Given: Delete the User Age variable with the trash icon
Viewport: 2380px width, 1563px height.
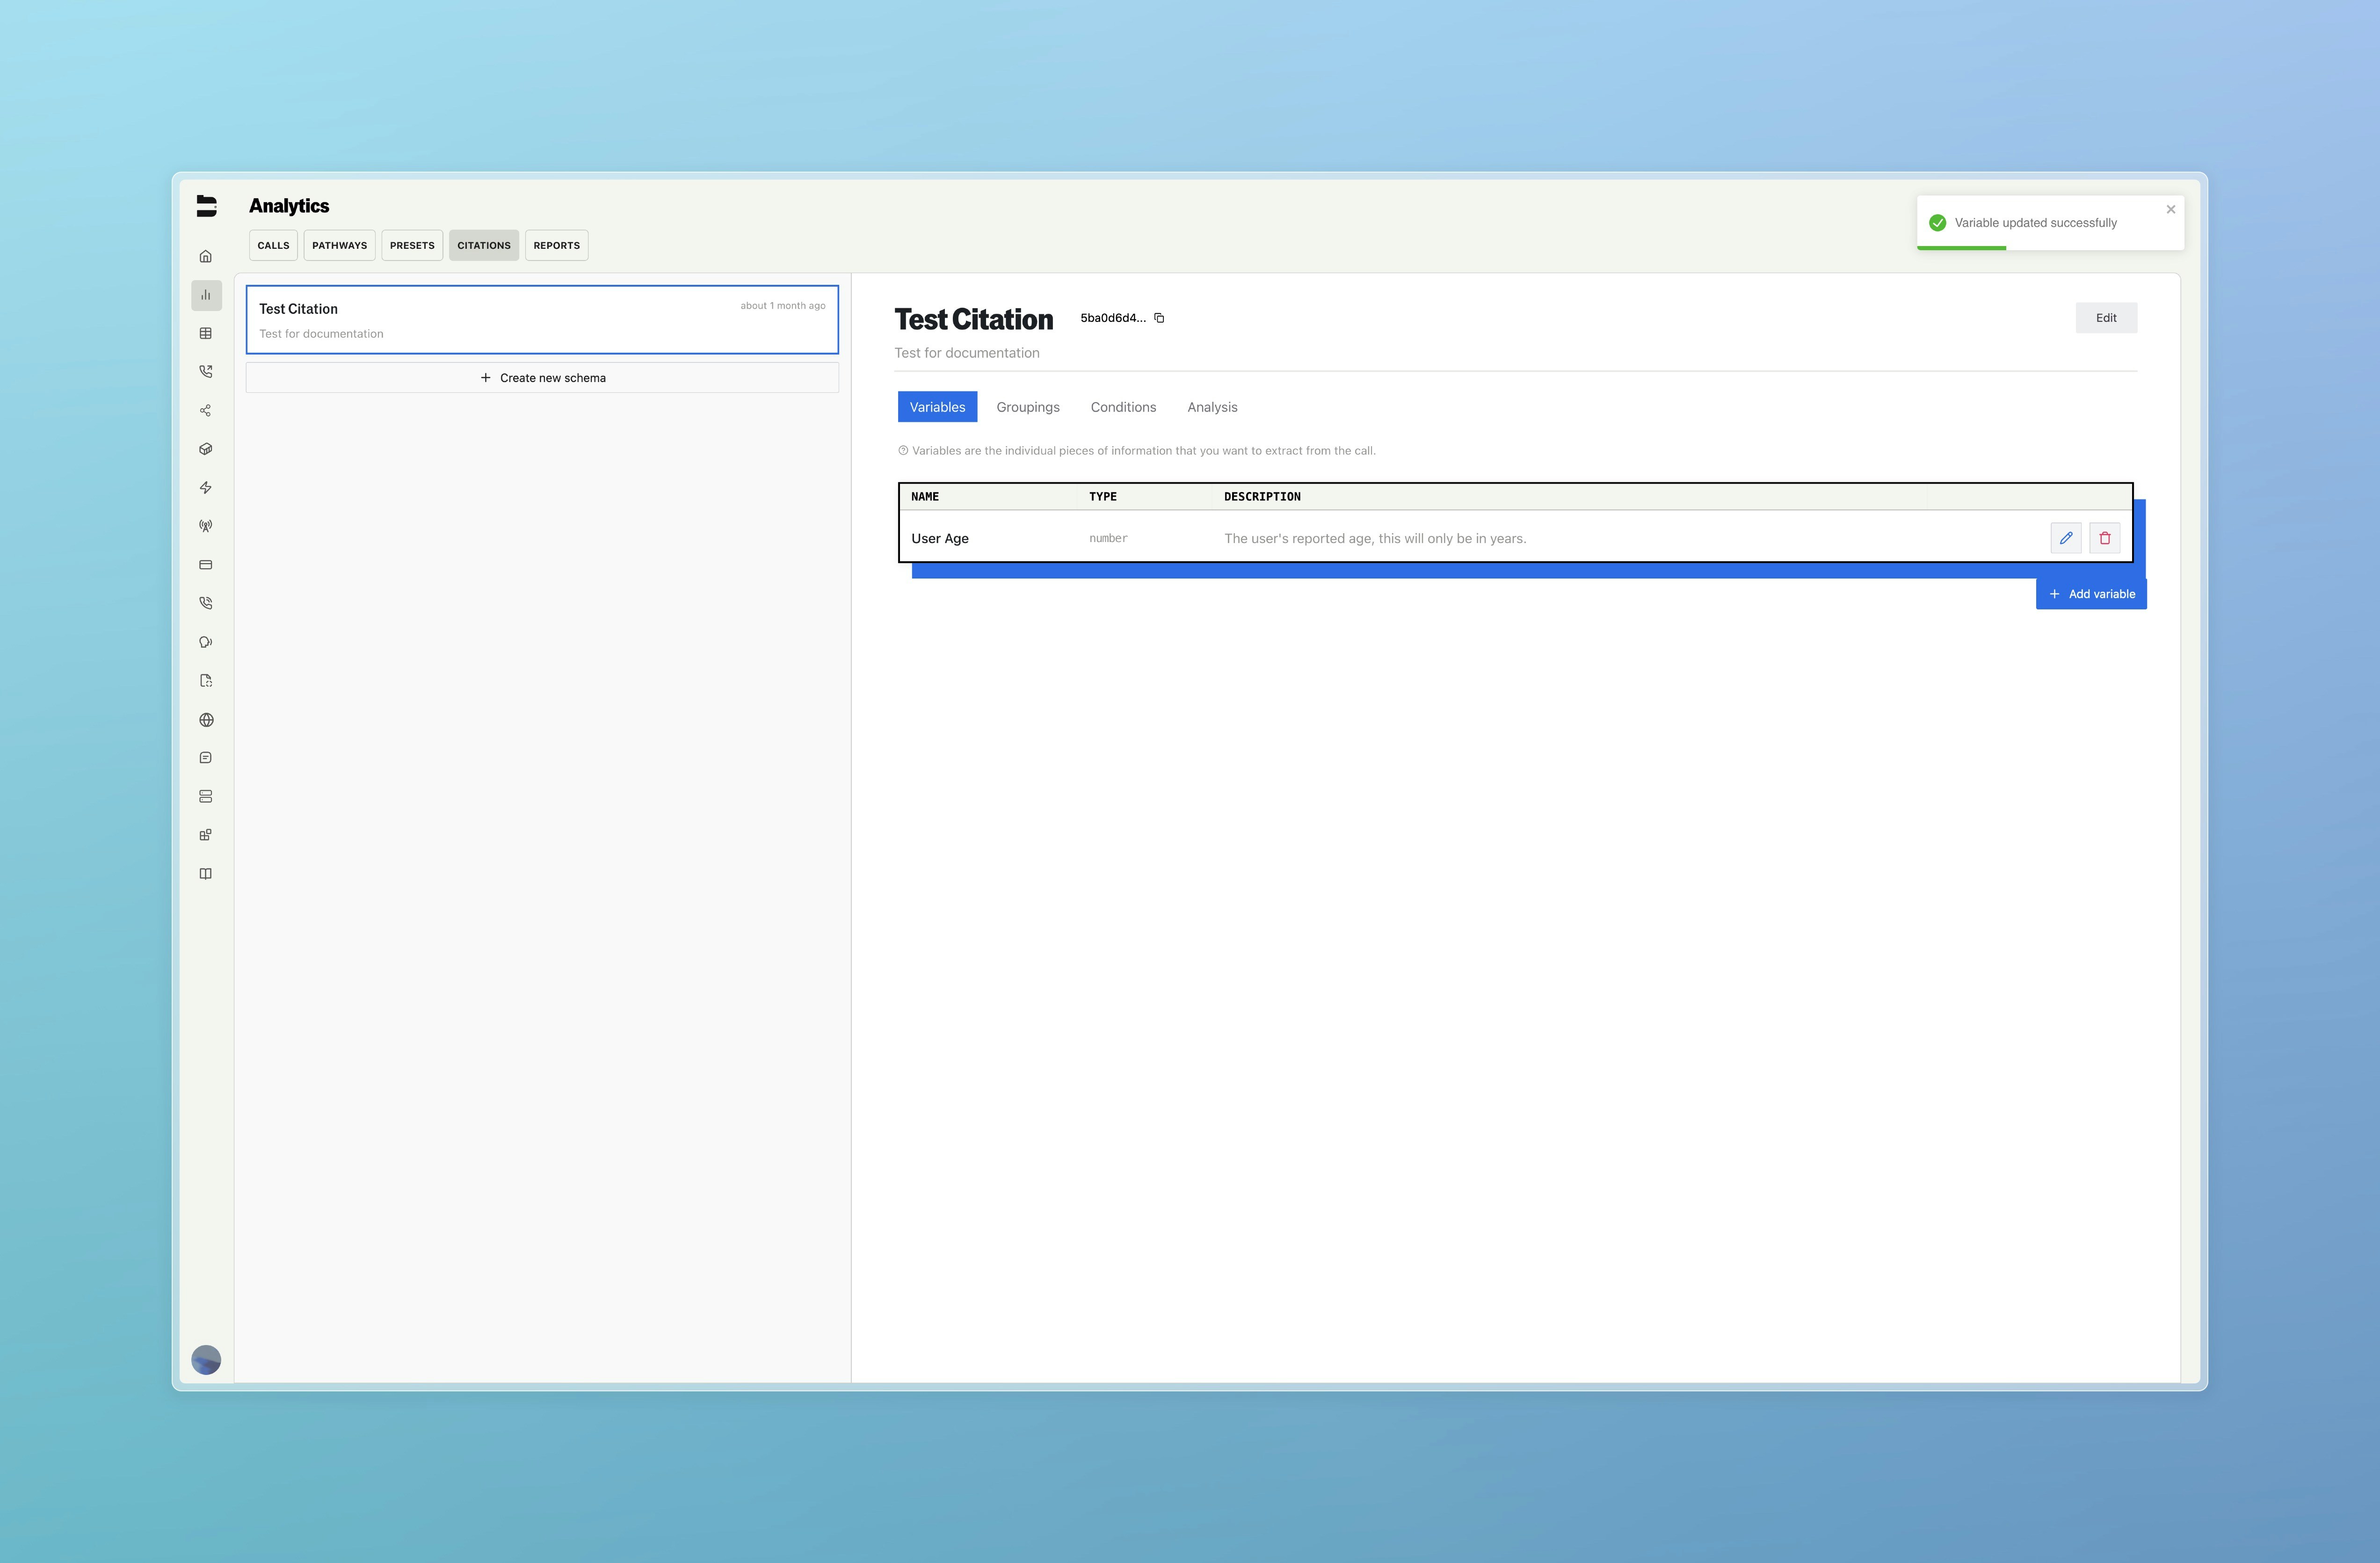Looking at the screenshot, I should [x=2104, y=538].
